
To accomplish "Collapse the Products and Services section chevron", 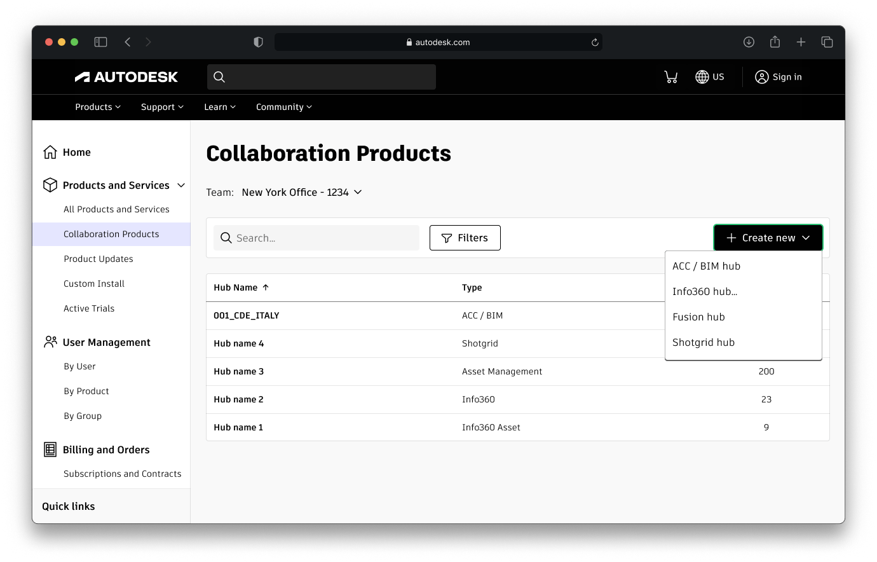I will [181, 185].
